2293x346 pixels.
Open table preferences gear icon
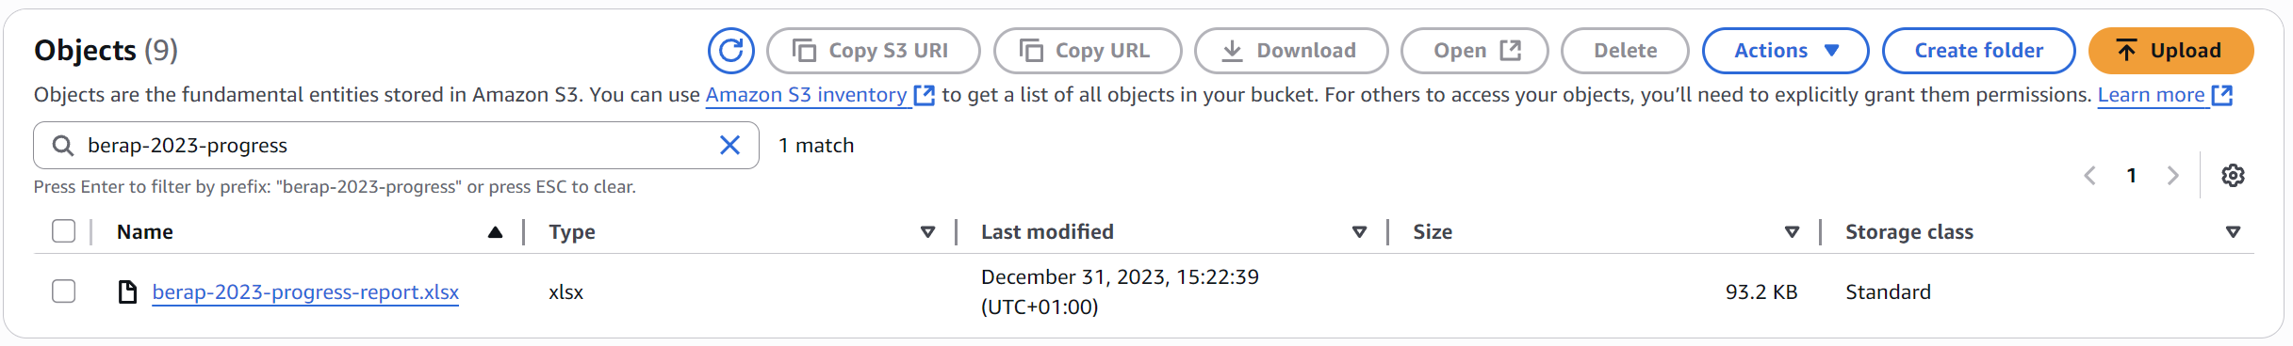tap(2233, 175)
